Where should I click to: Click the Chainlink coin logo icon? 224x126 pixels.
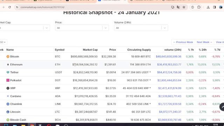pos(8,104)
